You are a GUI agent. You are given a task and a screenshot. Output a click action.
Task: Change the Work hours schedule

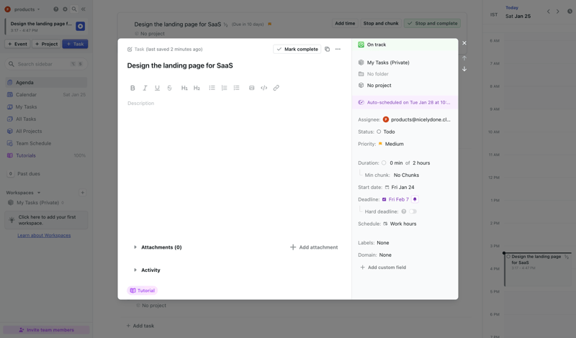click(x=400, y=224)
